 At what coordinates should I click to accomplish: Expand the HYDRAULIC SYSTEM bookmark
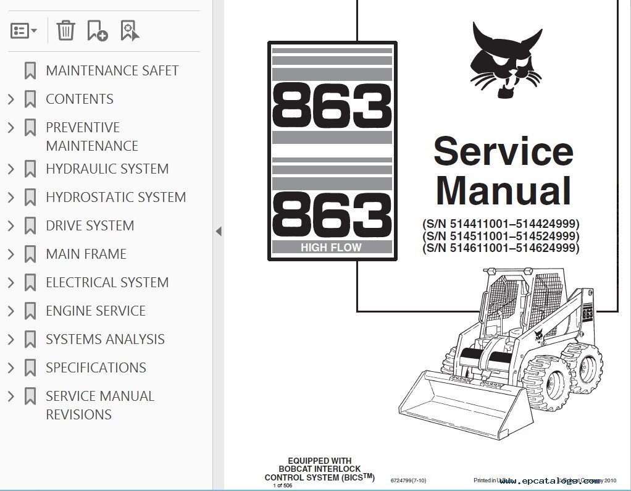(11, 169)
